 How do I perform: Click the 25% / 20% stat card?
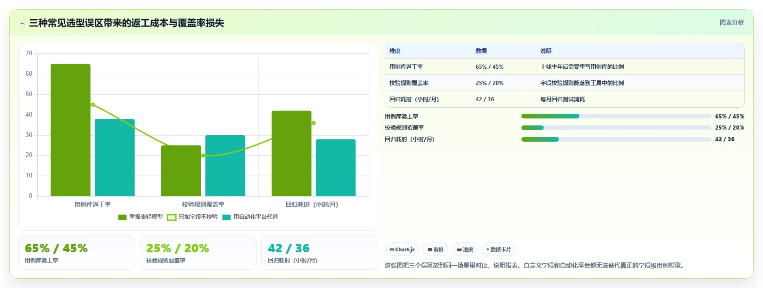198,253
